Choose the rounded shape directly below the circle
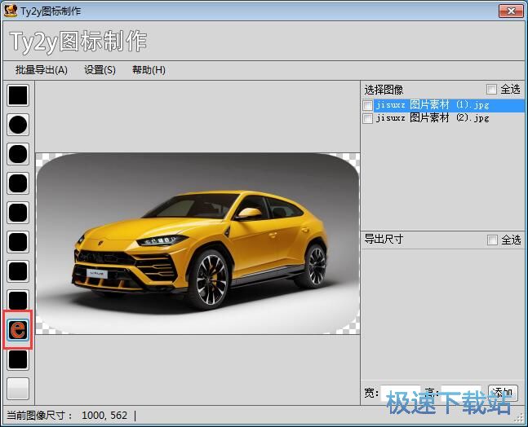The height and width of the screenshot is (427, 528). [x=18, y=154]
